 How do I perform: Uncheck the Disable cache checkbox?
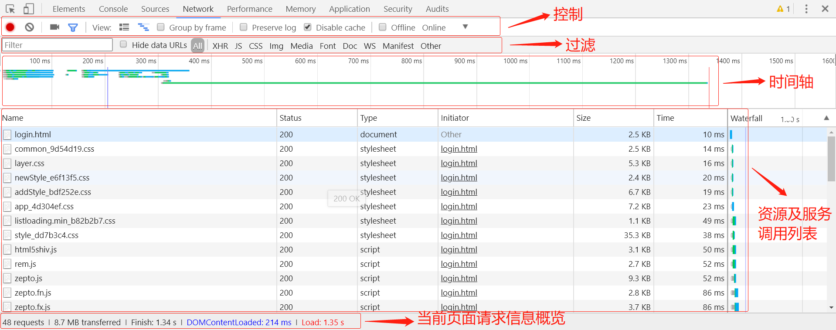(308, 27)
